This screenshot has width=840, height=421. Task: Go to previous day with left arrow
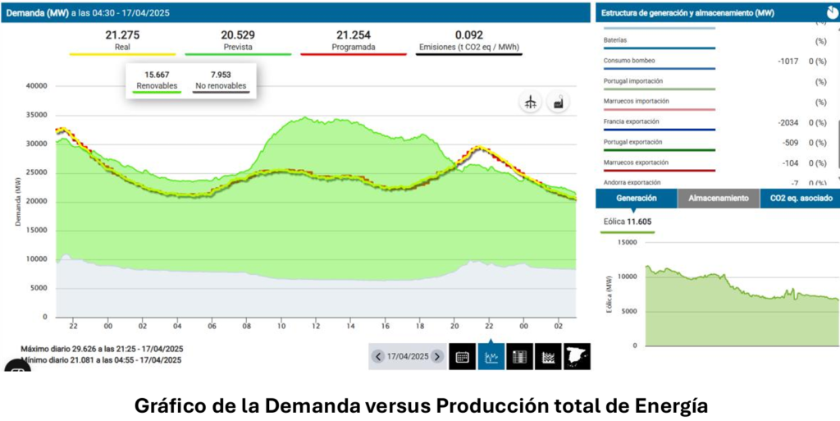[x=377, y=357]
